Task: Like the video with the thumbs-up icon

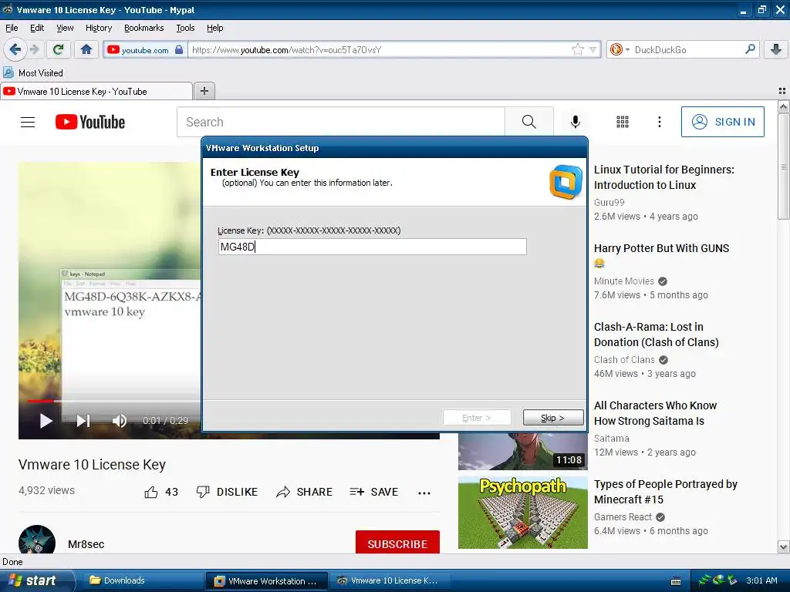Action: pyautogui.click(x=151, y=492)
